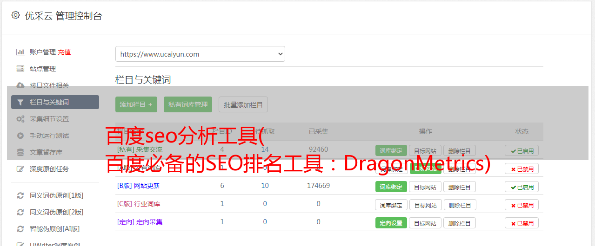The width and height of the screenshot is (595, 246).
Task: Click the cloud upload icon for 接口文件相关
Action: coord(20,85)
